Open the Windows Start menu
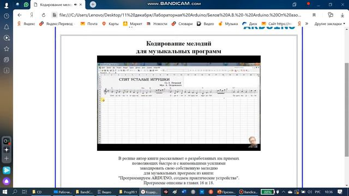 [5, 192]
